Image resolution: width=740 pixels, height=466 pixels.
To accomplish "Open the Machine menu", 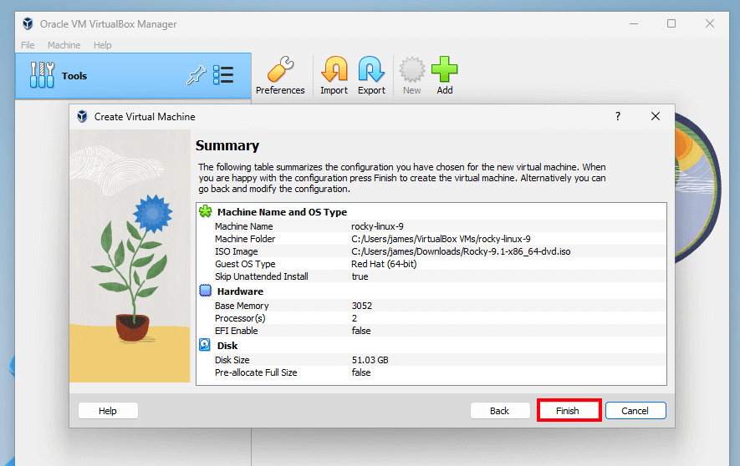I will (64, 45).
